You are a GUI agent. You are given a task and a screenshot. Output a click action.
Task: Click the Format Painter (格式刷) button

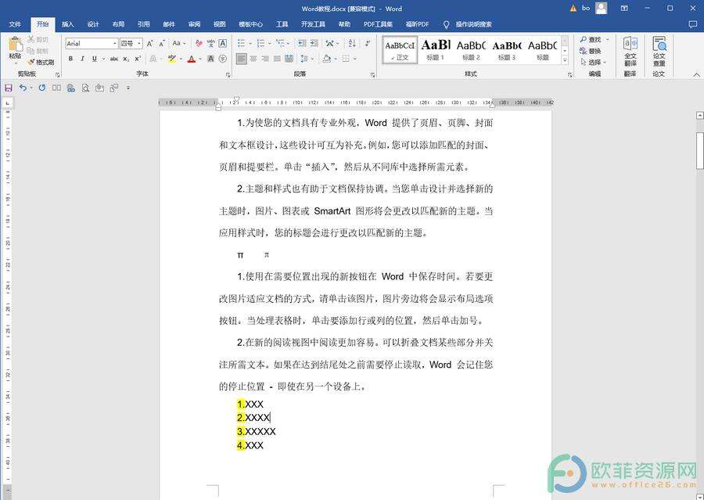coord(41,62)
